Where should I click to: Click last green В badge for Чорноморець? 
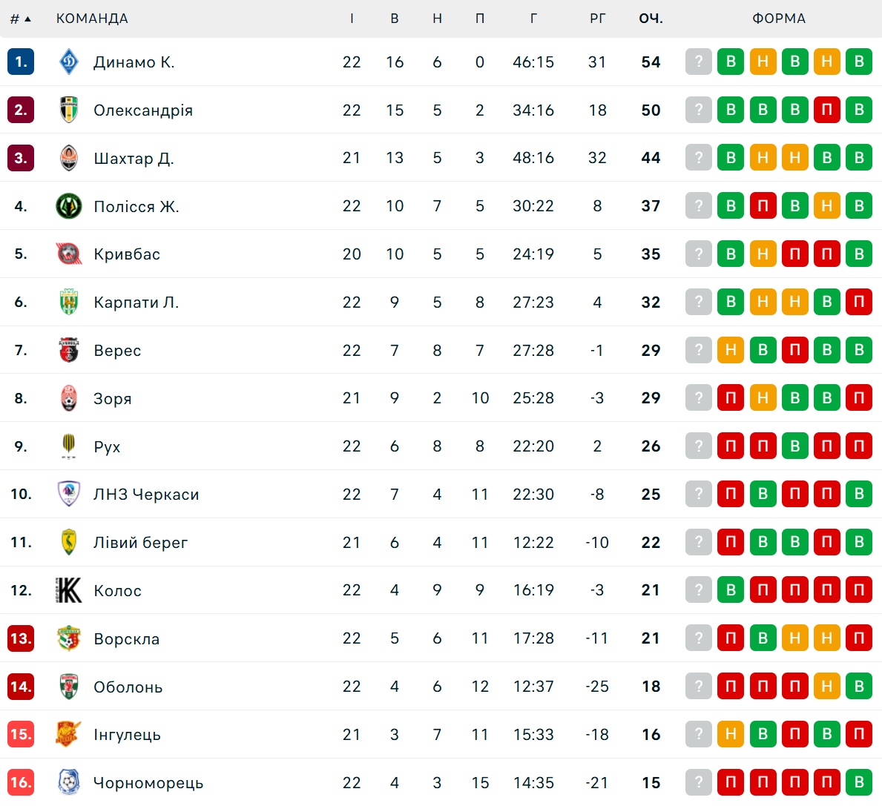pos(859,782)
